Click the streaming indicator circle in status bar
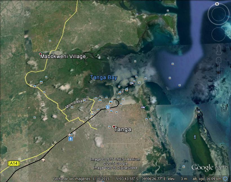The height and width of the screenshot is (182, 231). [x=225, y=179]
